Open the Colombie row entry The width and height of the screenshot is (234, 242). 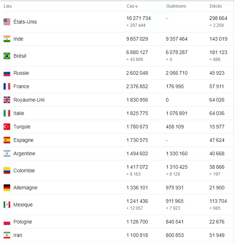(118, 171)
